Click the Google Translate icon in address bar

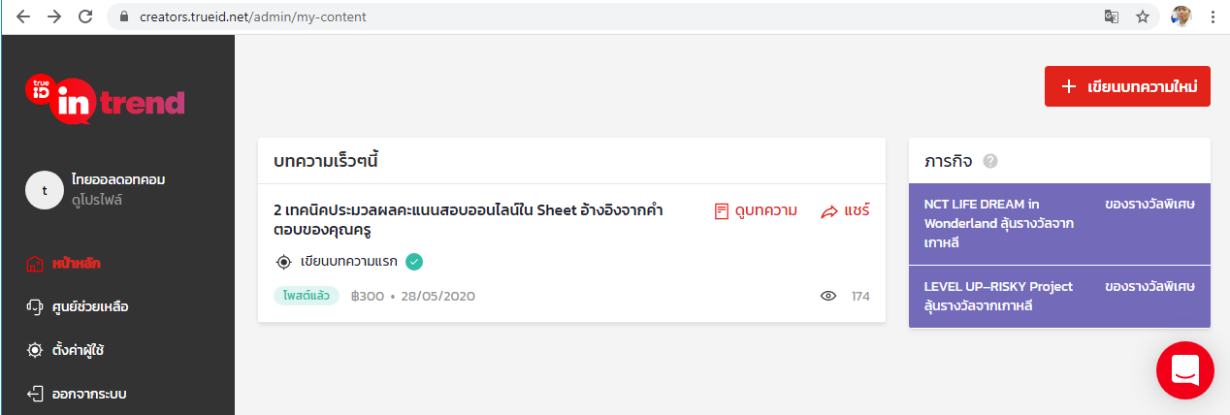pyautogui.click(x=1112, y=16)
